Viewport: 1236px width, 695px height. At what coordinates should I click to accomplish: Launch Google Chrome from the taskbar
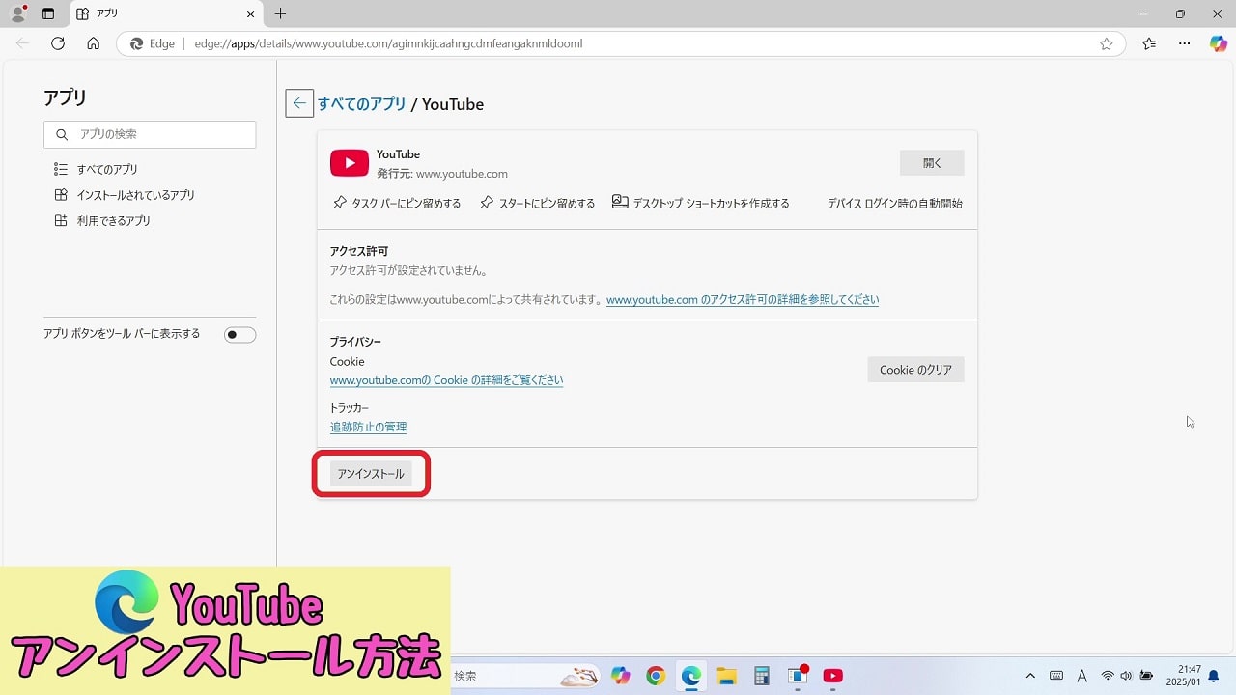point(656,676)
